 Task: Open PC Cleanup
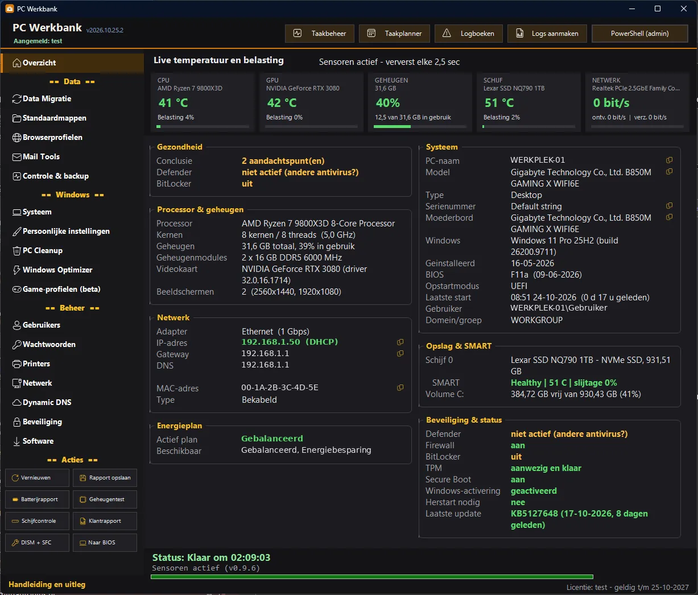pyautogui.click(x=72, y=251)
